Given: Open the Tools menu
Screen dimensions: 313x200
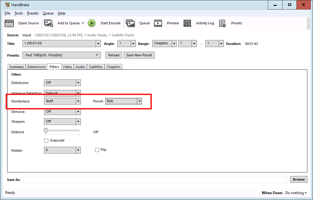Looking at the screenshot, I should point(18,13).
